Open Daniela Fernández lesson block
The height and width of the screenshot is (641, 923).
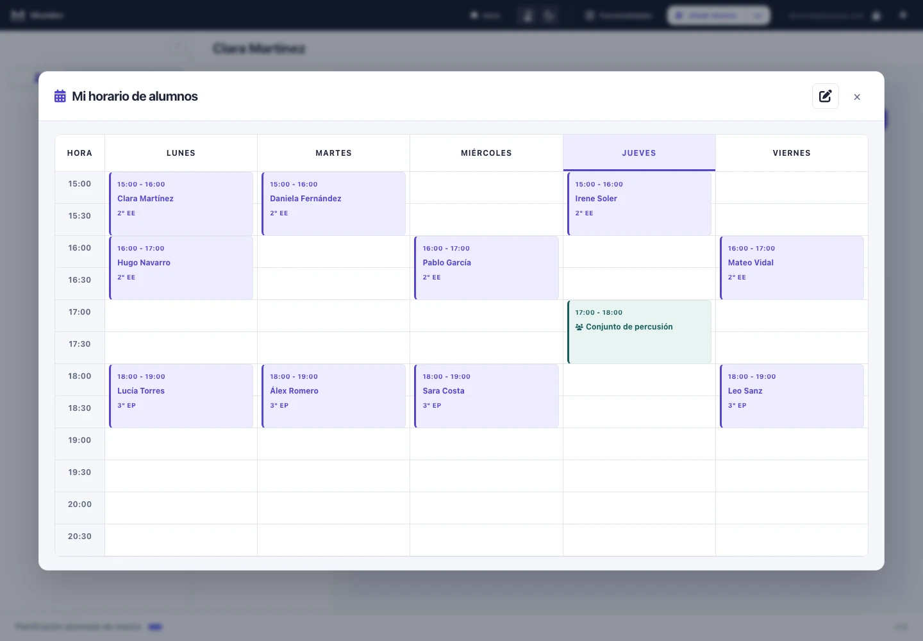(334, 203)
